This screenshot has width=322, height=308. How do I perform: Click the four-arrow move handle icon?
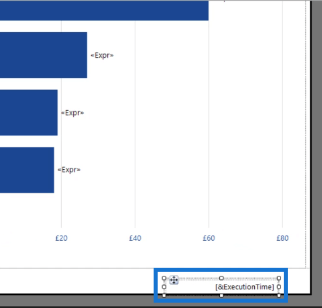pyautogui.click(x=174, y=280)
